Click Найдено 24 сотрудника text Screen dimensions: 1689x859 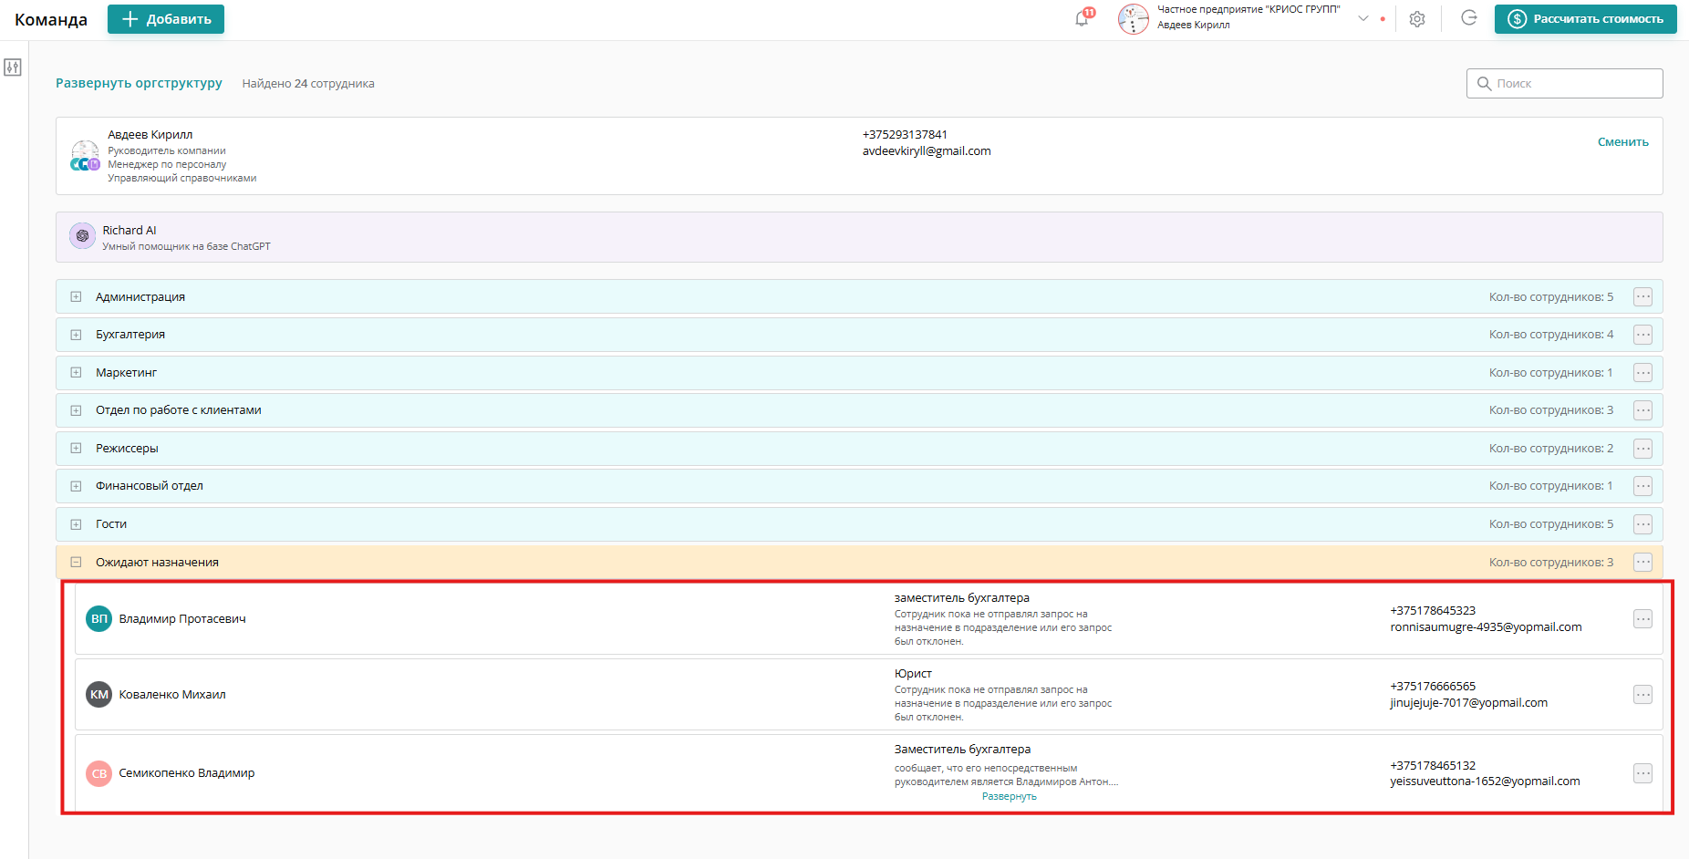(308, 84)
